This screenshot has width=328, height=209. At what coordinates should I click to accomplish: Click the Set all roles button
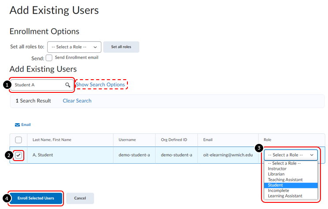(x=121, y=47)
